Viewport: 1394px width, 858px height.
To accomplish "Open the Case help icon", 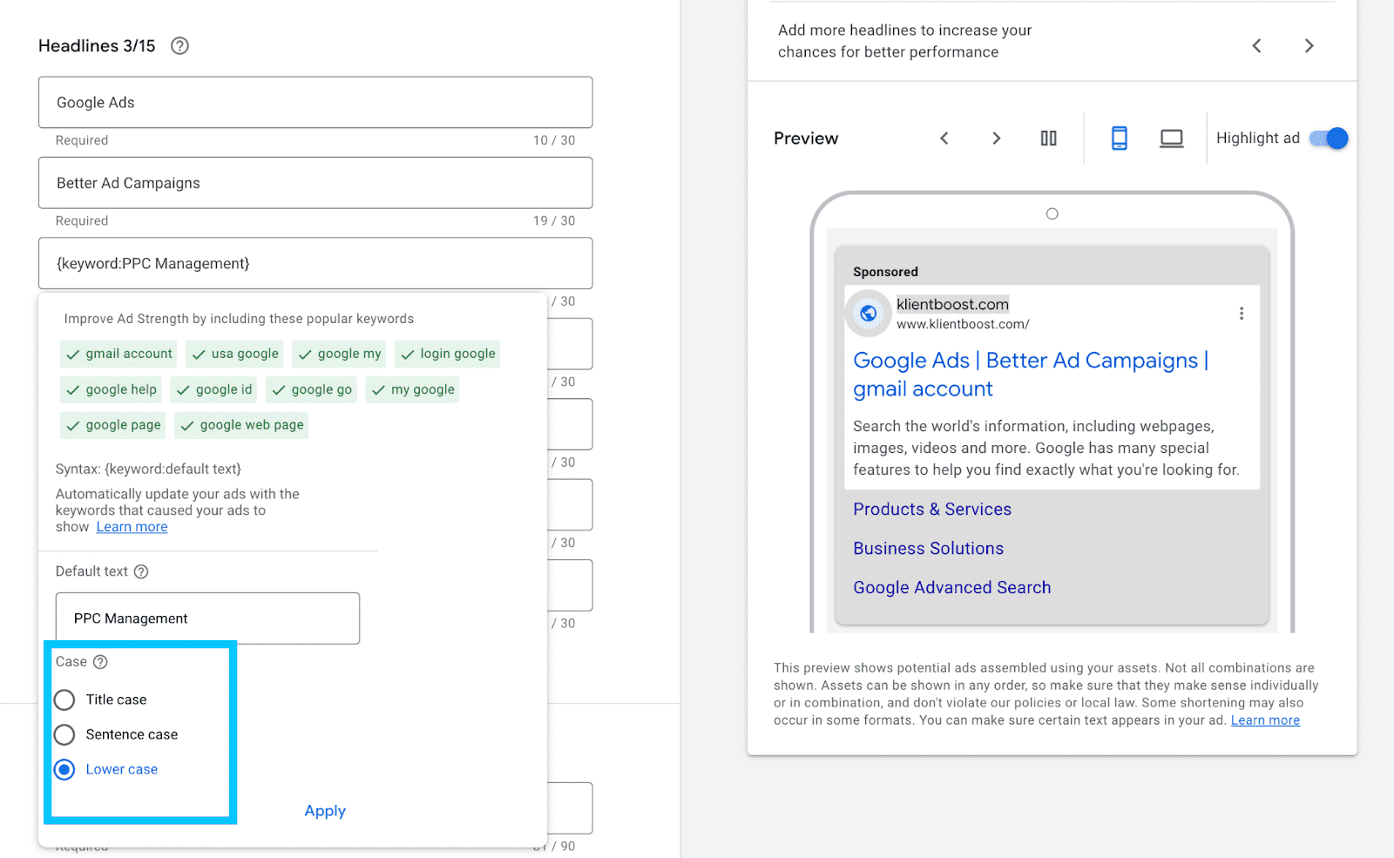I will click(x=100, y=662).
